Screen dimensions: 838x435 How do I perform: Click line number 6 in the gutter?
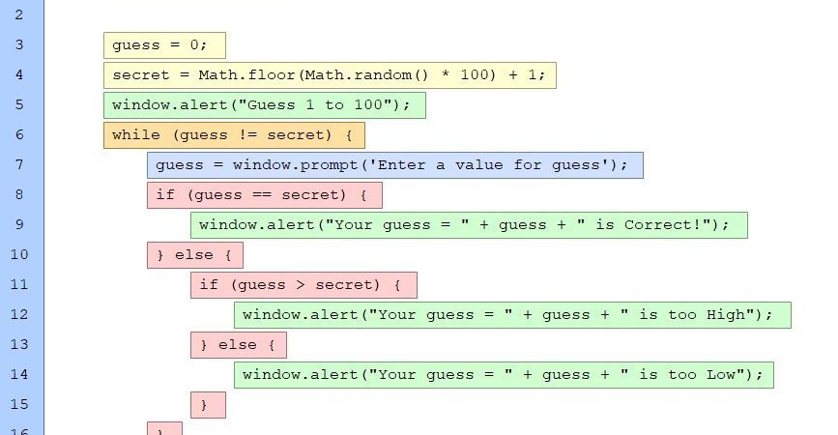coord(19,135)
